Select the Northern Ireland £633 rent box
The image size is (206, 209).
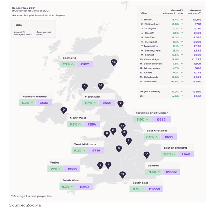[44, 103]
